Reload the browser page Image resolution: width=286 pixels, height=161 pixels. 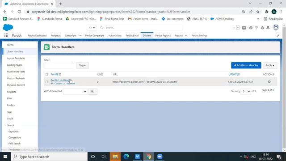point(19,12)
